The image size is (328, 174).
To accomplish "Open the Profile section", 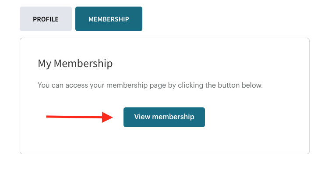I will [46, 19].
